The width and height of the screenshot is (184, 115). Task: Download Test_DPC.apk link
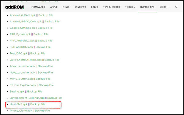[x=19, y=54]
